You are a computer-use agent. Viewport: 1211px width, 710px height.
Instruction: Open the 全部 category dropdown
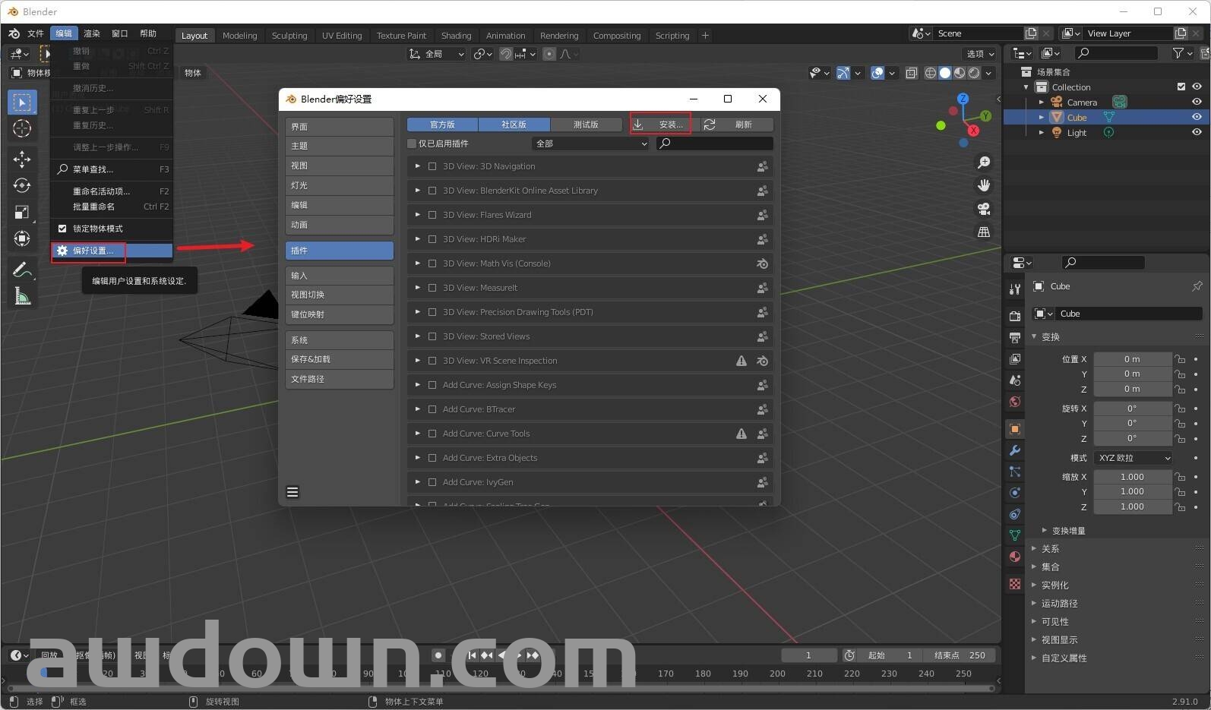[x=590, y=144]
